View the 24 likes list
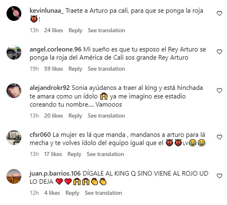 (54, 30)
